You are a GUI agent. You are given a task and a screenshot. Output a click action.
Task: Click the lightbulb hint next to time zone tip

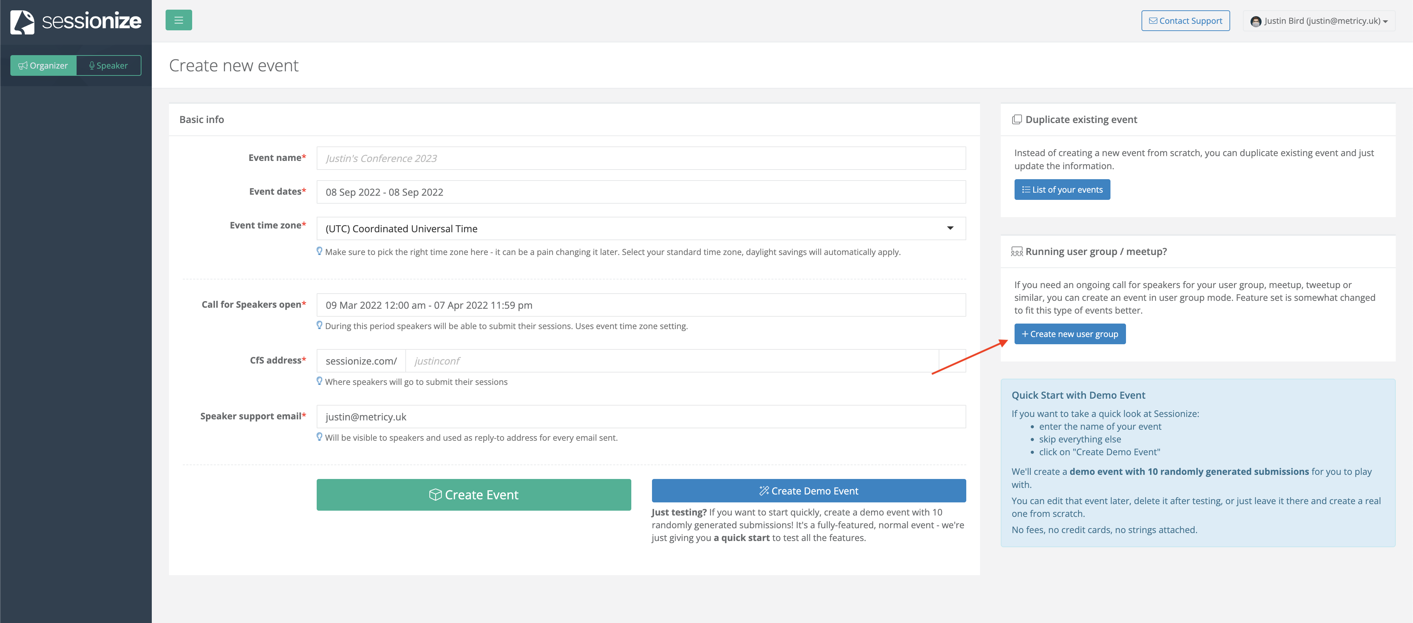[320, 252]
